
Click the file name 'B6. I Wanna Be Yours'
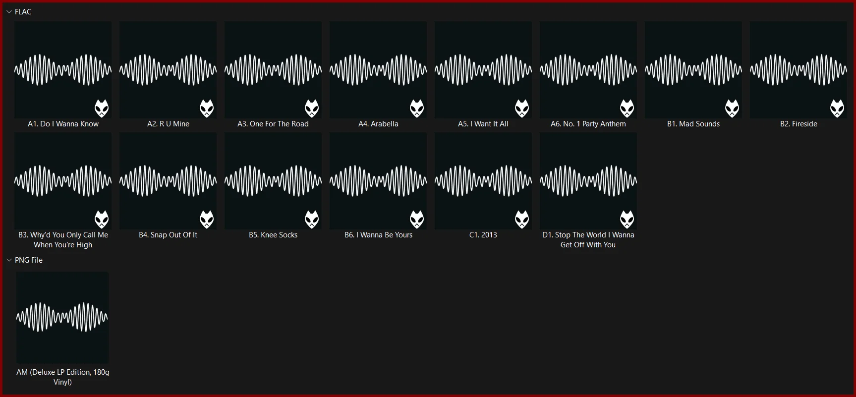click(378, 235)
